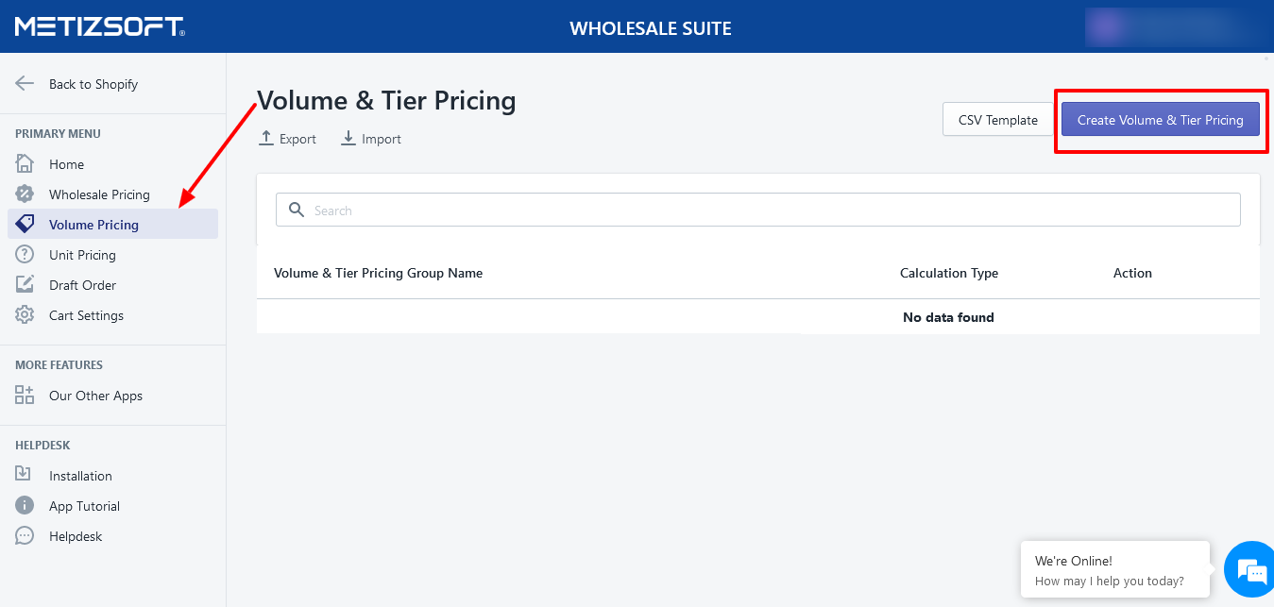1274x607 pixels.
Task: Click the Home house icon in sidebar
Action: (25, 164)
